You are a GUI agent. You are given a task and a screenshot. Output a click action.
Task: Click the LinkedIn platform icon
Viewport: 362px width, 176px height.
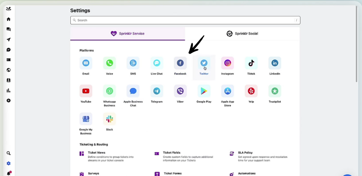pos(275,63)
